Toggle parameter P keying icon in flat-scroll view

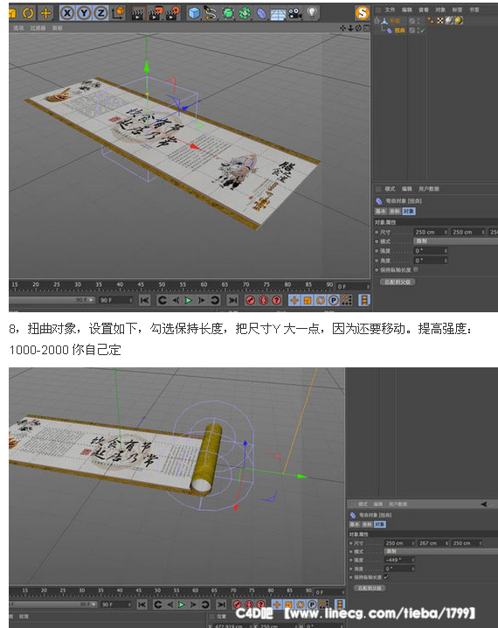[334, 300]
